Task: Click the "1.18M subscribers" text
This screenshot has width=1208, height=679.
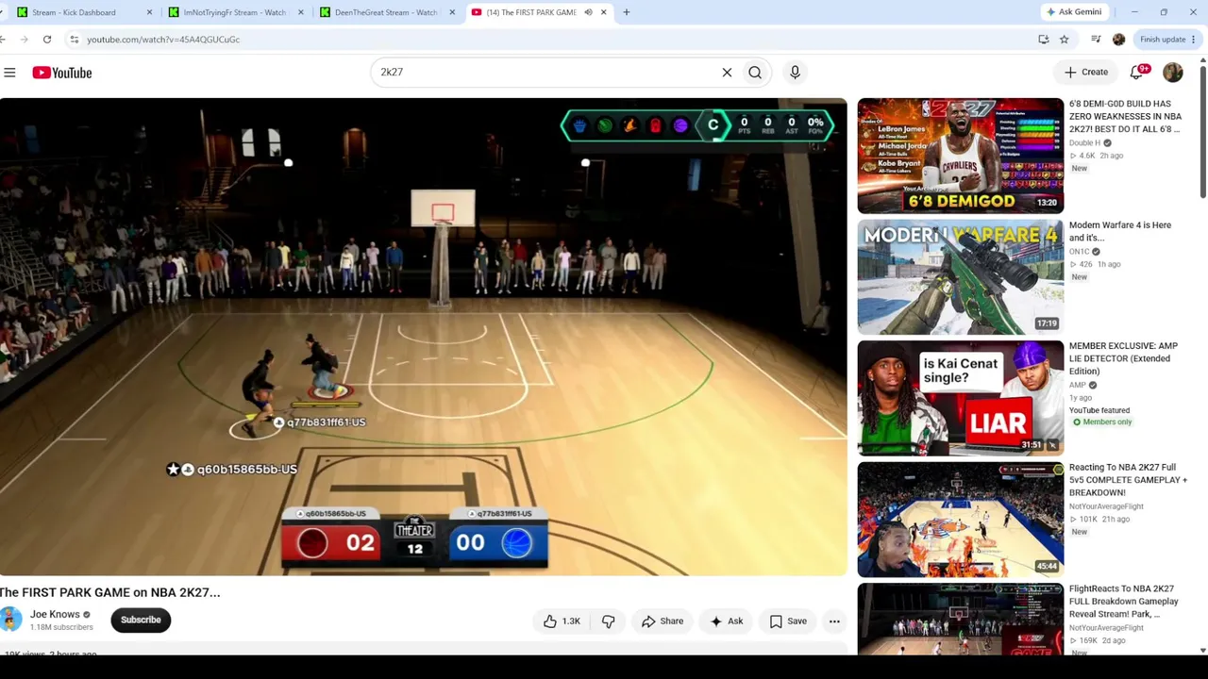Action: [x=61, y=627]
